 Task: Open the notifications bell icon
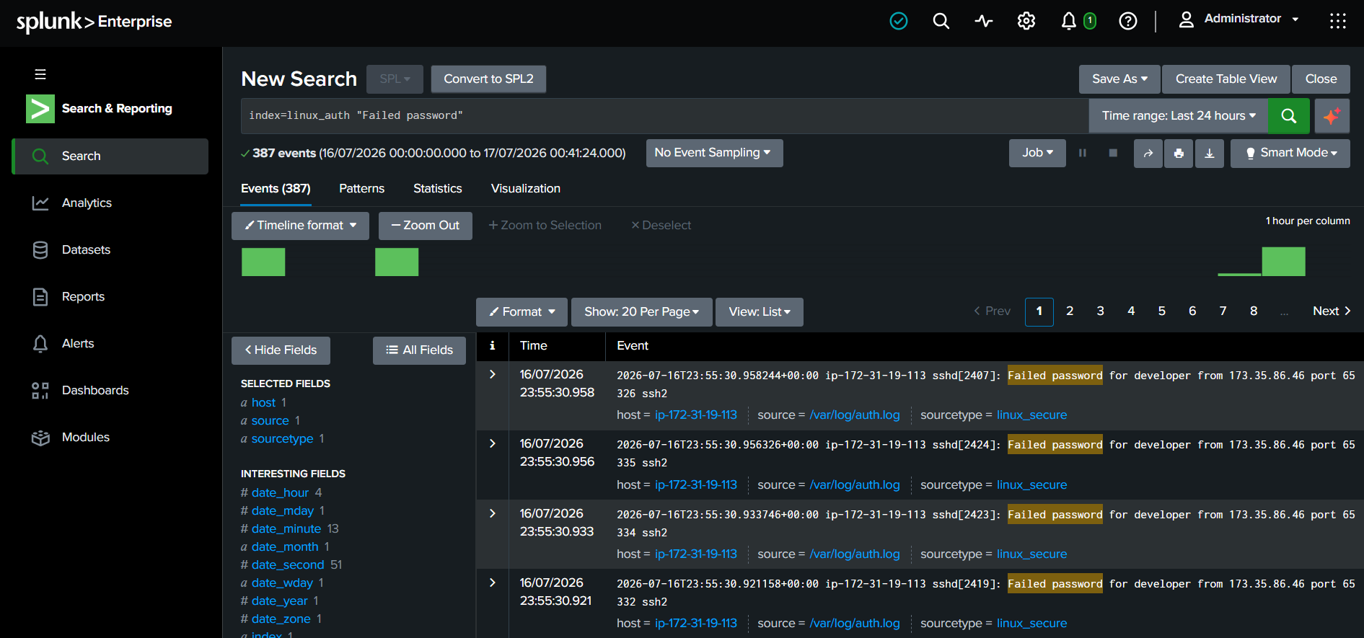pyautogui.click(x=1068, y=21)
